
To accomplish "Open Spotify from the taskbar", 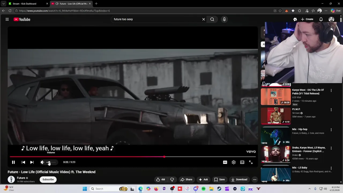I will (203, 189).
